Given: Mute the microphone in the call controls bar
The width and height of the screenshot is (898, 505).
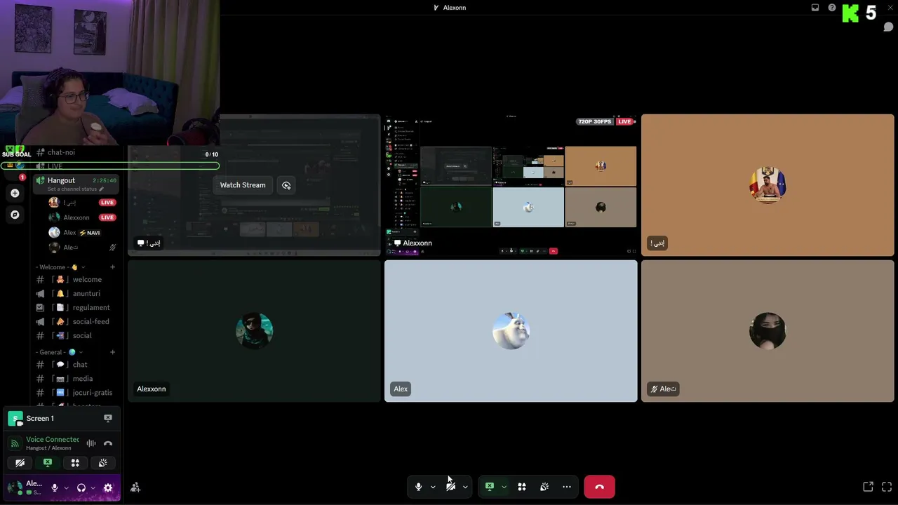Looking at the screenshot, I should (x=418, y=487).
